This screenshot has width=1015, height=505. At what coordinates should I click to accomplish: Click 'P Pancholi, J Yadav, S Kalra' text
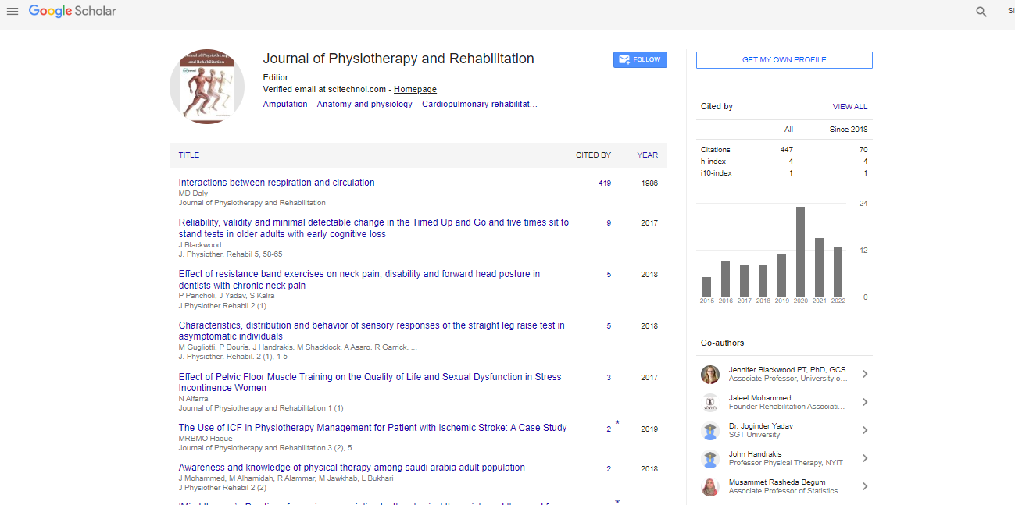tap(227, 297)
